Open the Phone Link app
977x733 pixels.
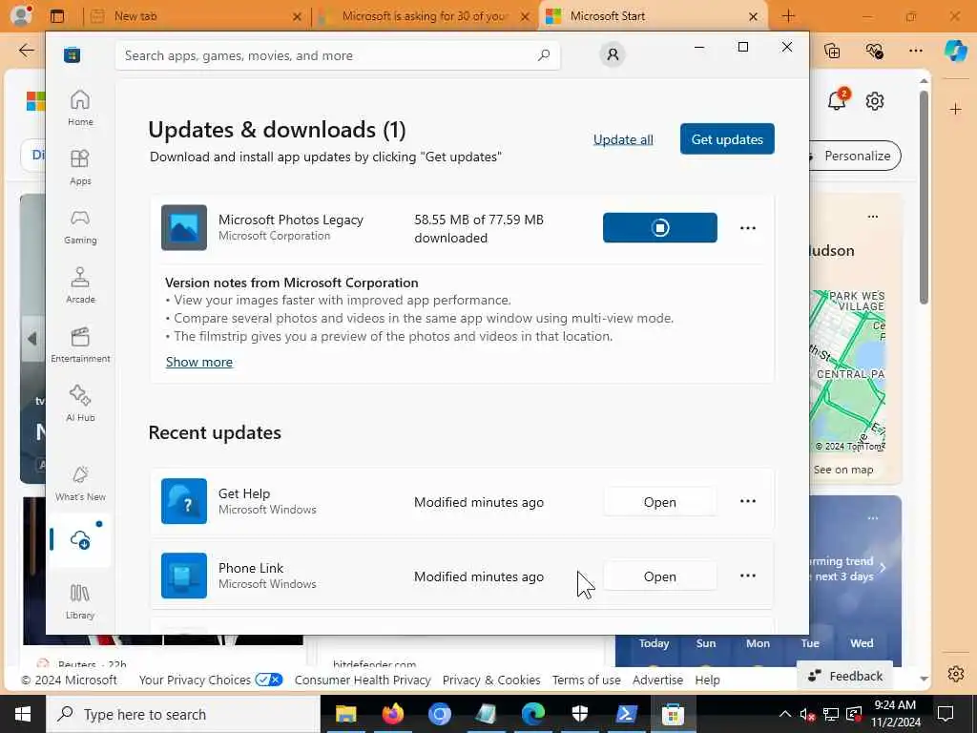click(660, 576)
